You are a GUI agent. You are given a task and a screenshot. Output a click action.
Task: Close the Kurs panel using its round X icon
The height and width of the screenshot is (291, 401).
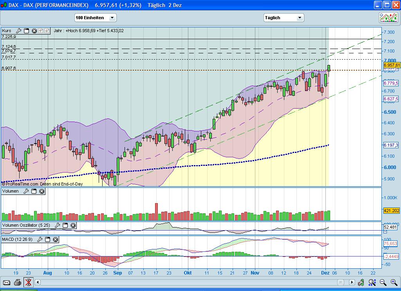(34, 31)
